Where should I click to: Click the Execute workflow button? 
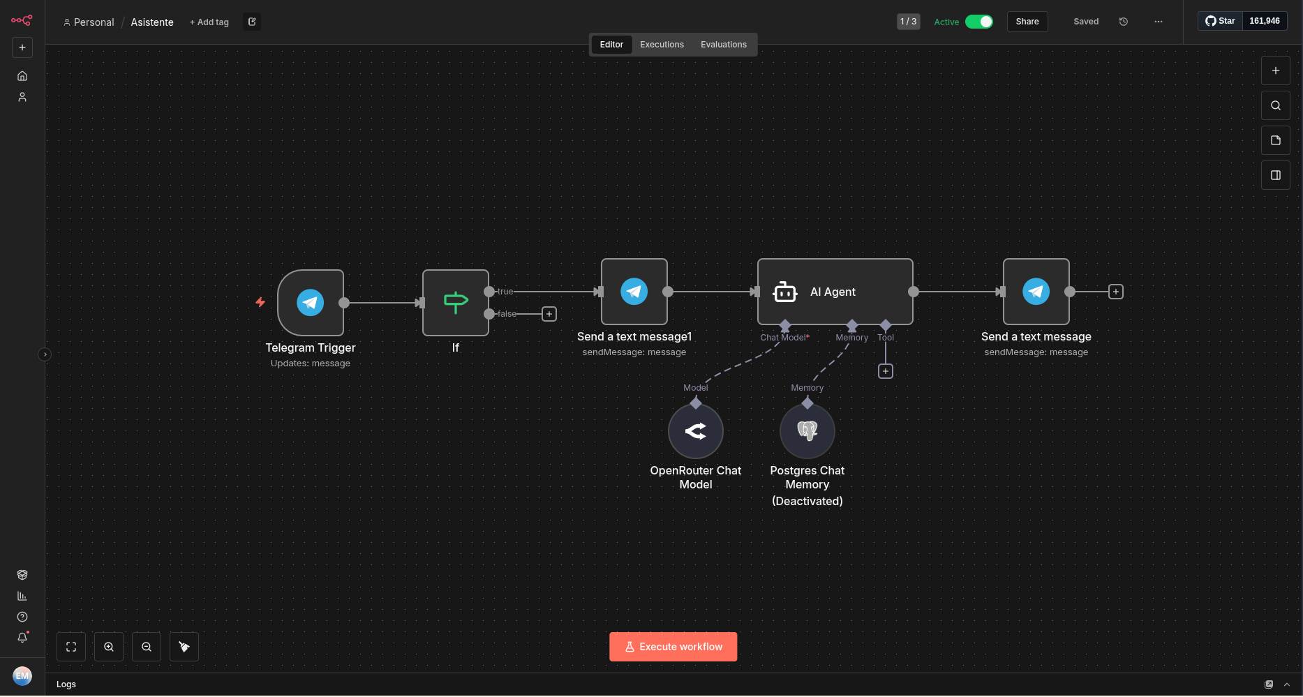click(673, 647)
